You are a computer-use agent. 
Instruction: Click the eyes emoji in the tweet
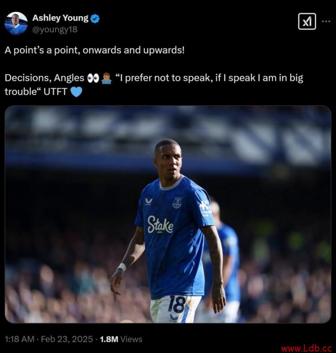[x=93, y=78]
